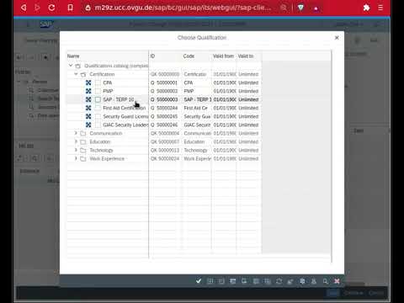Click the folder icon next to Work Experience
Viewport: 404px width, 303px height.
tap(83, 159)
